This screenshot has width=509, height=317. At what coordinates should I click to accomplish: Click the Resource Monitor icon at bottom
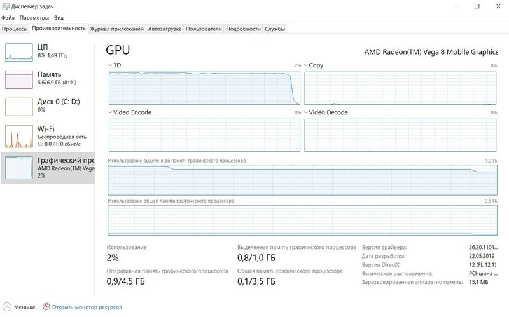click(x=46, y=307)
